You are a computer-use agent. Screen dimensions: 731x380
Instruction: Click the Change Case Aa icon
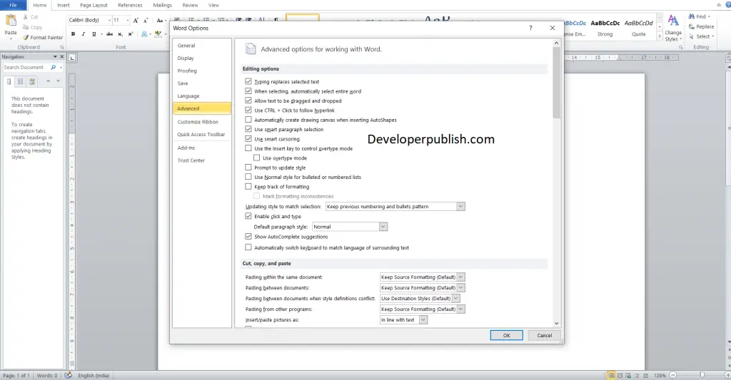click(159, 21)
